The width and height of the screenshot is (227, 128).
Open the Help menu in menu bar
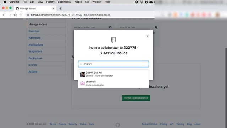point(107,2)
